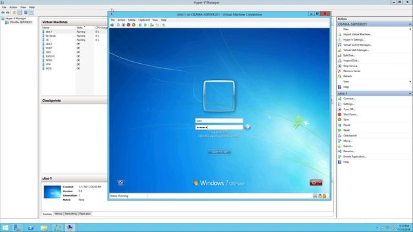The width and height of the screenshot is (413, 232).
Task: Click green Reset icon in VM connection toolbar
Action: tap(145, 25)
